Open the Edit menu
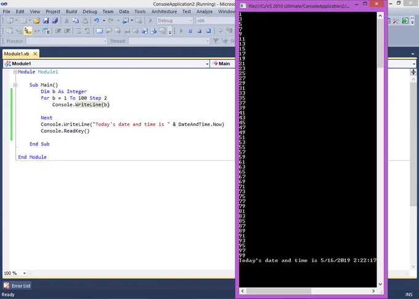Image resolution: width=419 pixels, height=299 pixels. pyautogui.click(x=20, y=12)
